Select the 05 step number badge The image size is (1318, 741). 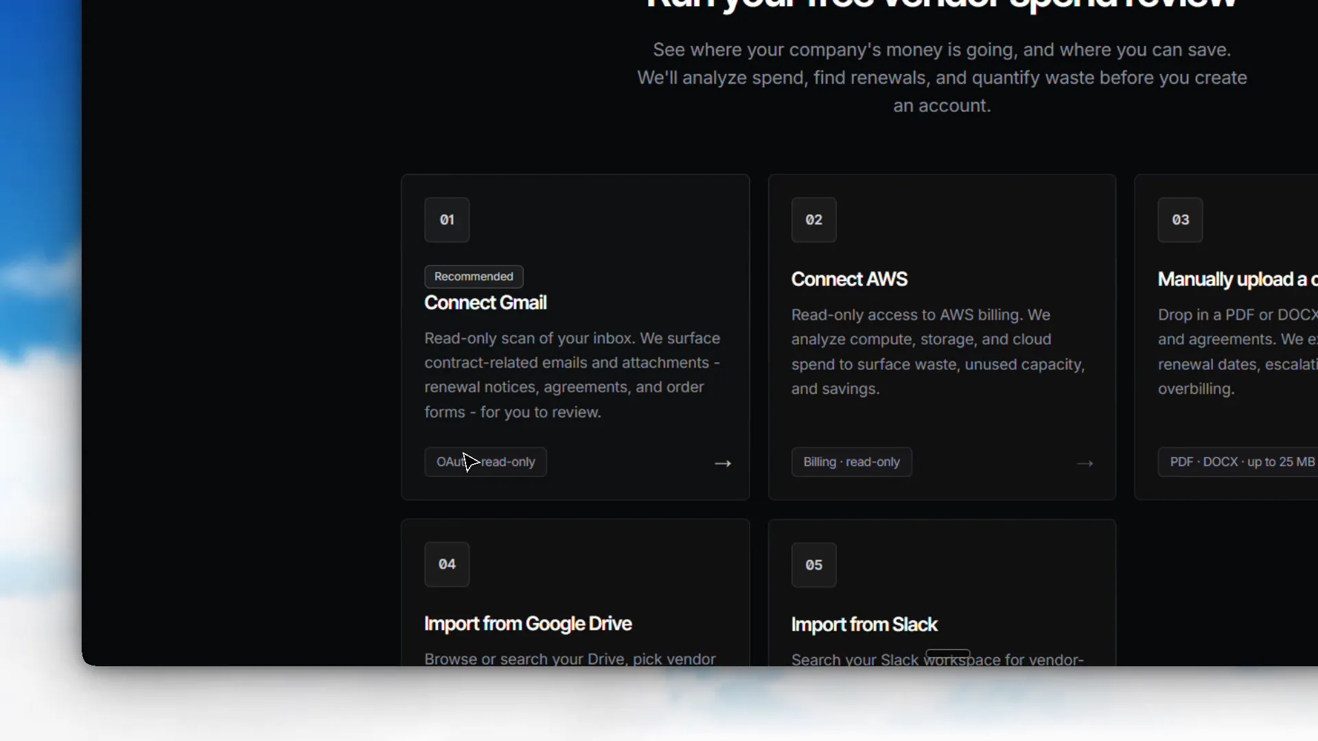pos(814,565)
